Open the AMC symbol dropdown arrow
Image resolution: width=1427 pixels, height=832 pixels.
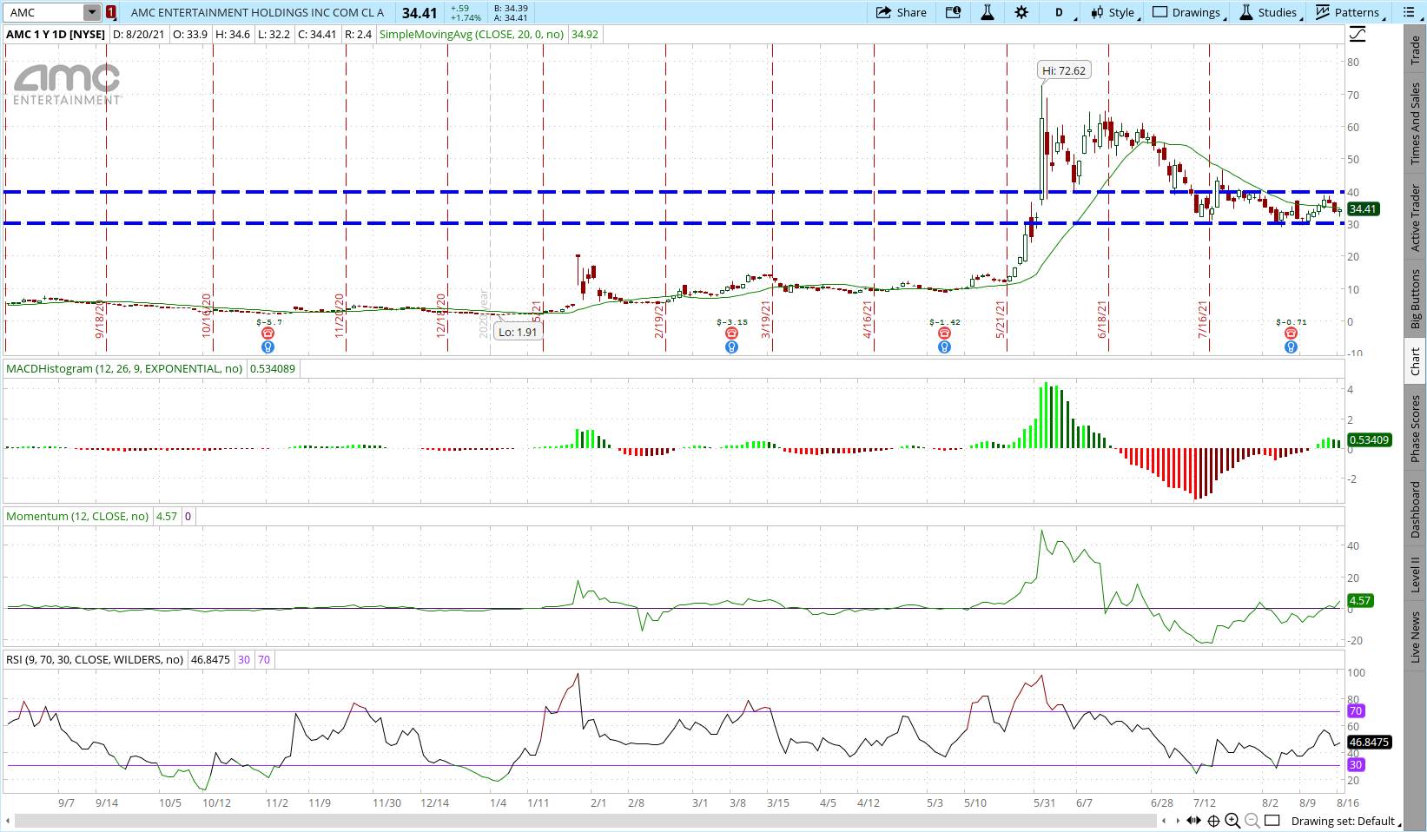91,12
